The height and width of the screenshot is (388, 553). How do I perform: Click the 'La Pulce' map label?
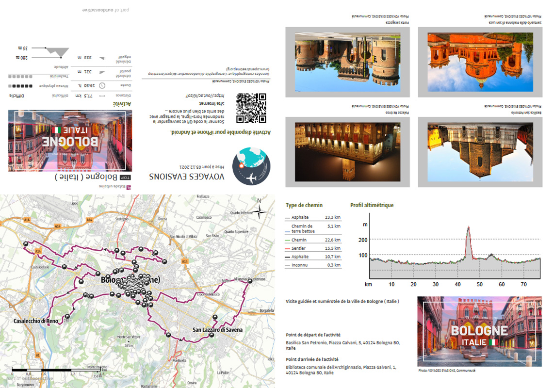(223, 372)
